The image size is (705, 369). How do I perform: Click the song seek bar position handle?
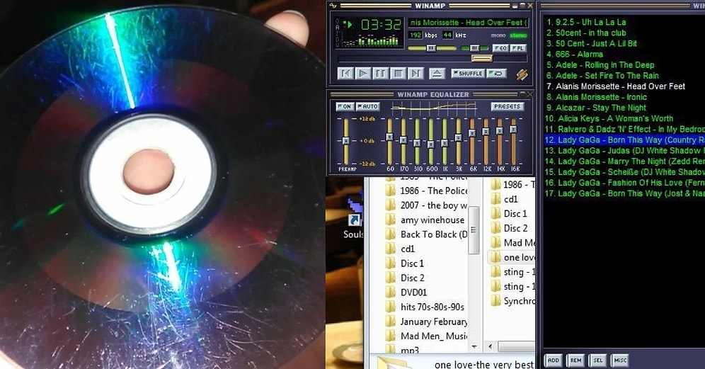coord(481,58)
